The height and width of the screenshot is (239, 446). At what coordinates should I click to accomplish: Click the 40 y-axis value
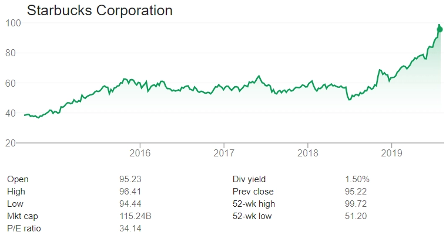click(11, 114)
